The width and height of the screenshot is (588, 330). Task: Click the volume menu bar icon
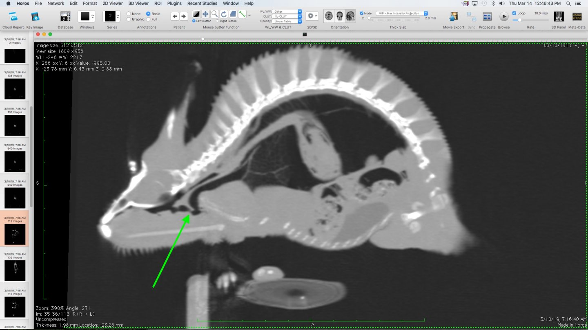pyautogui.click(x=502, y=3)
